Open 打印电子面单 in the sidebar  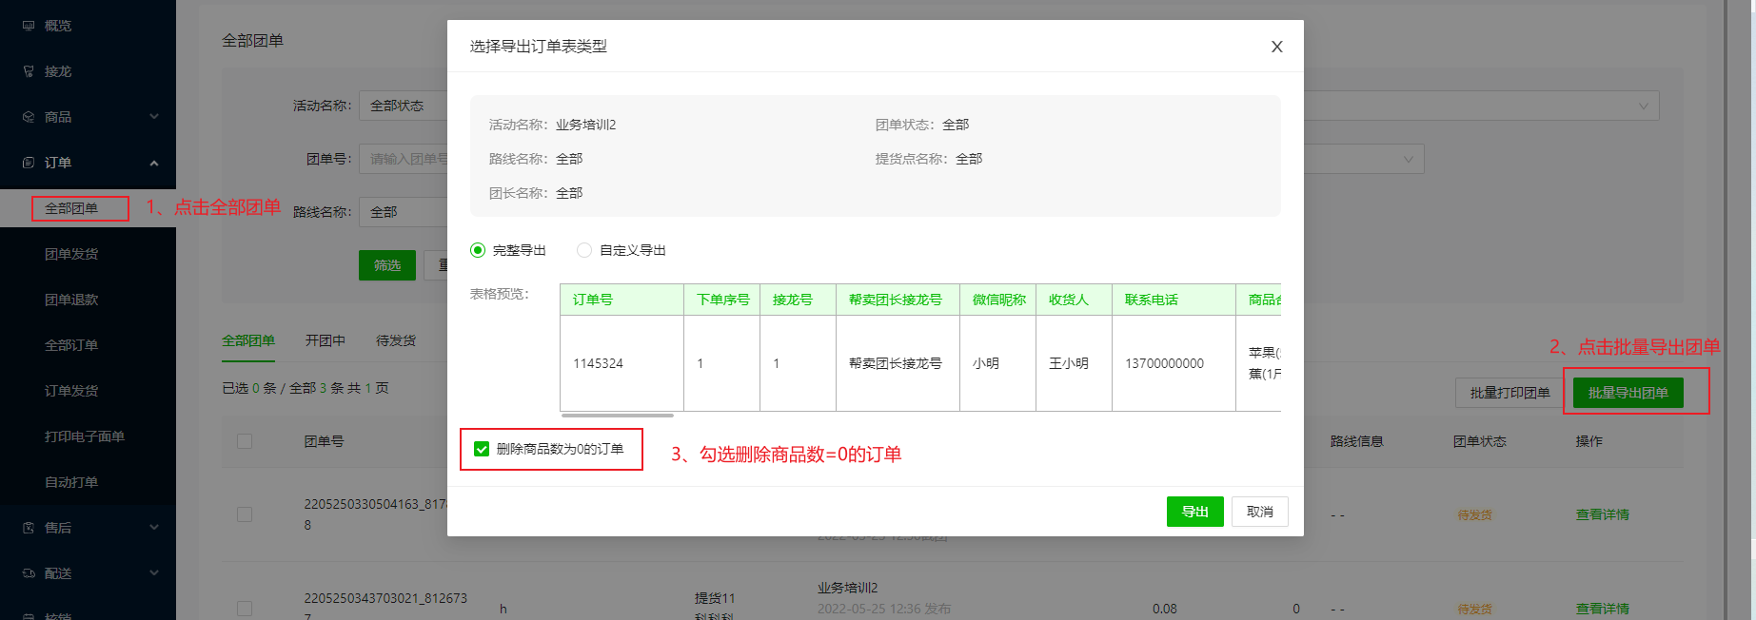[85, 436]
